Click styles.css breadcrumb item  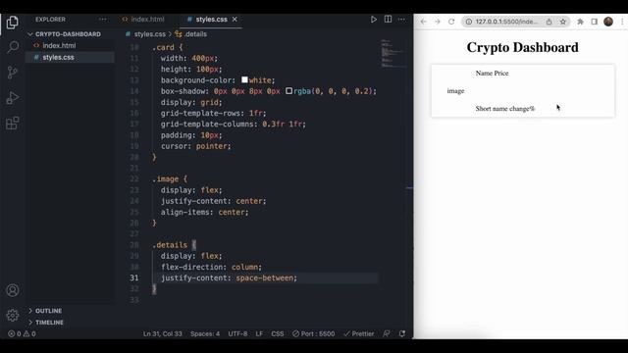(149, 34)
